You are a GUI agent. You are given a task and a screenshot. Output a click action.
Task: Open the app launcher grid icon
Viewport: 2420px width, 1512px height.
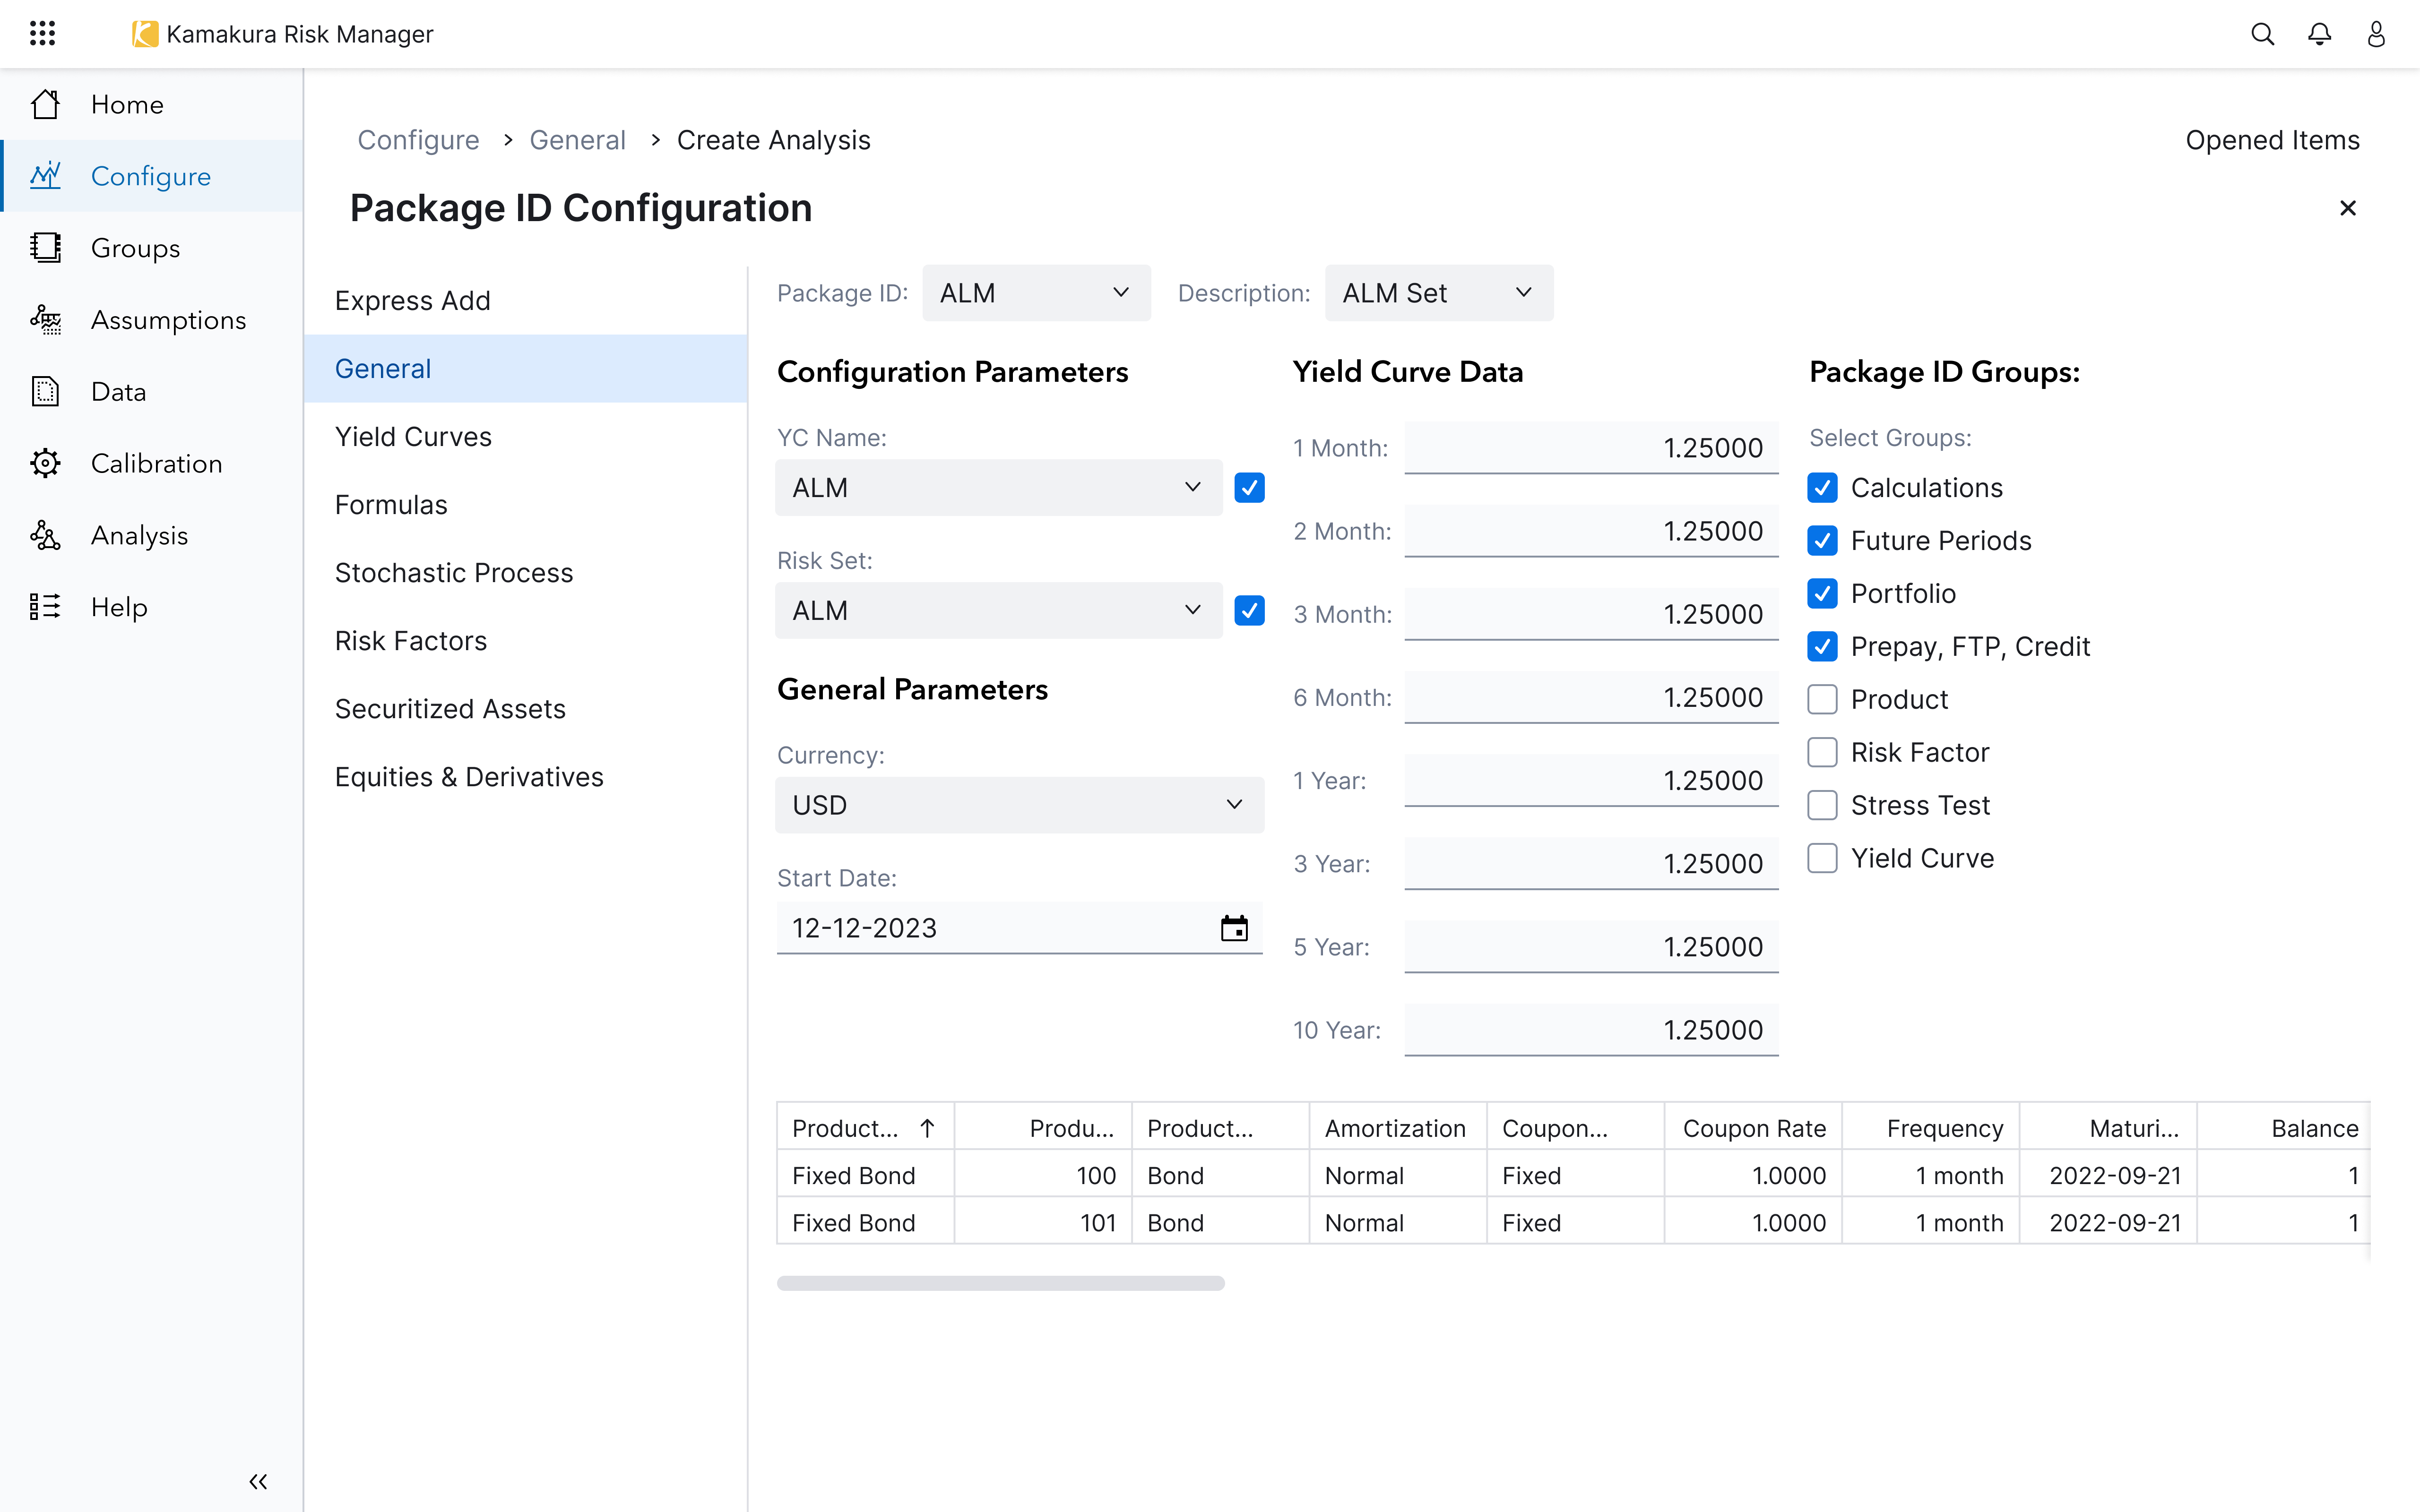click(x=42, y=34)
